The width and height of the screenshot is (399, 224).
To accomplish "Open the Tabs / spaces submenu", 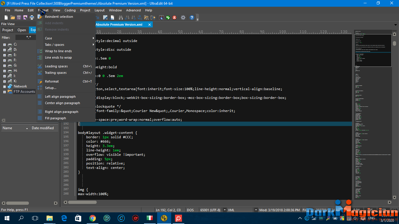I will [66, 45].
